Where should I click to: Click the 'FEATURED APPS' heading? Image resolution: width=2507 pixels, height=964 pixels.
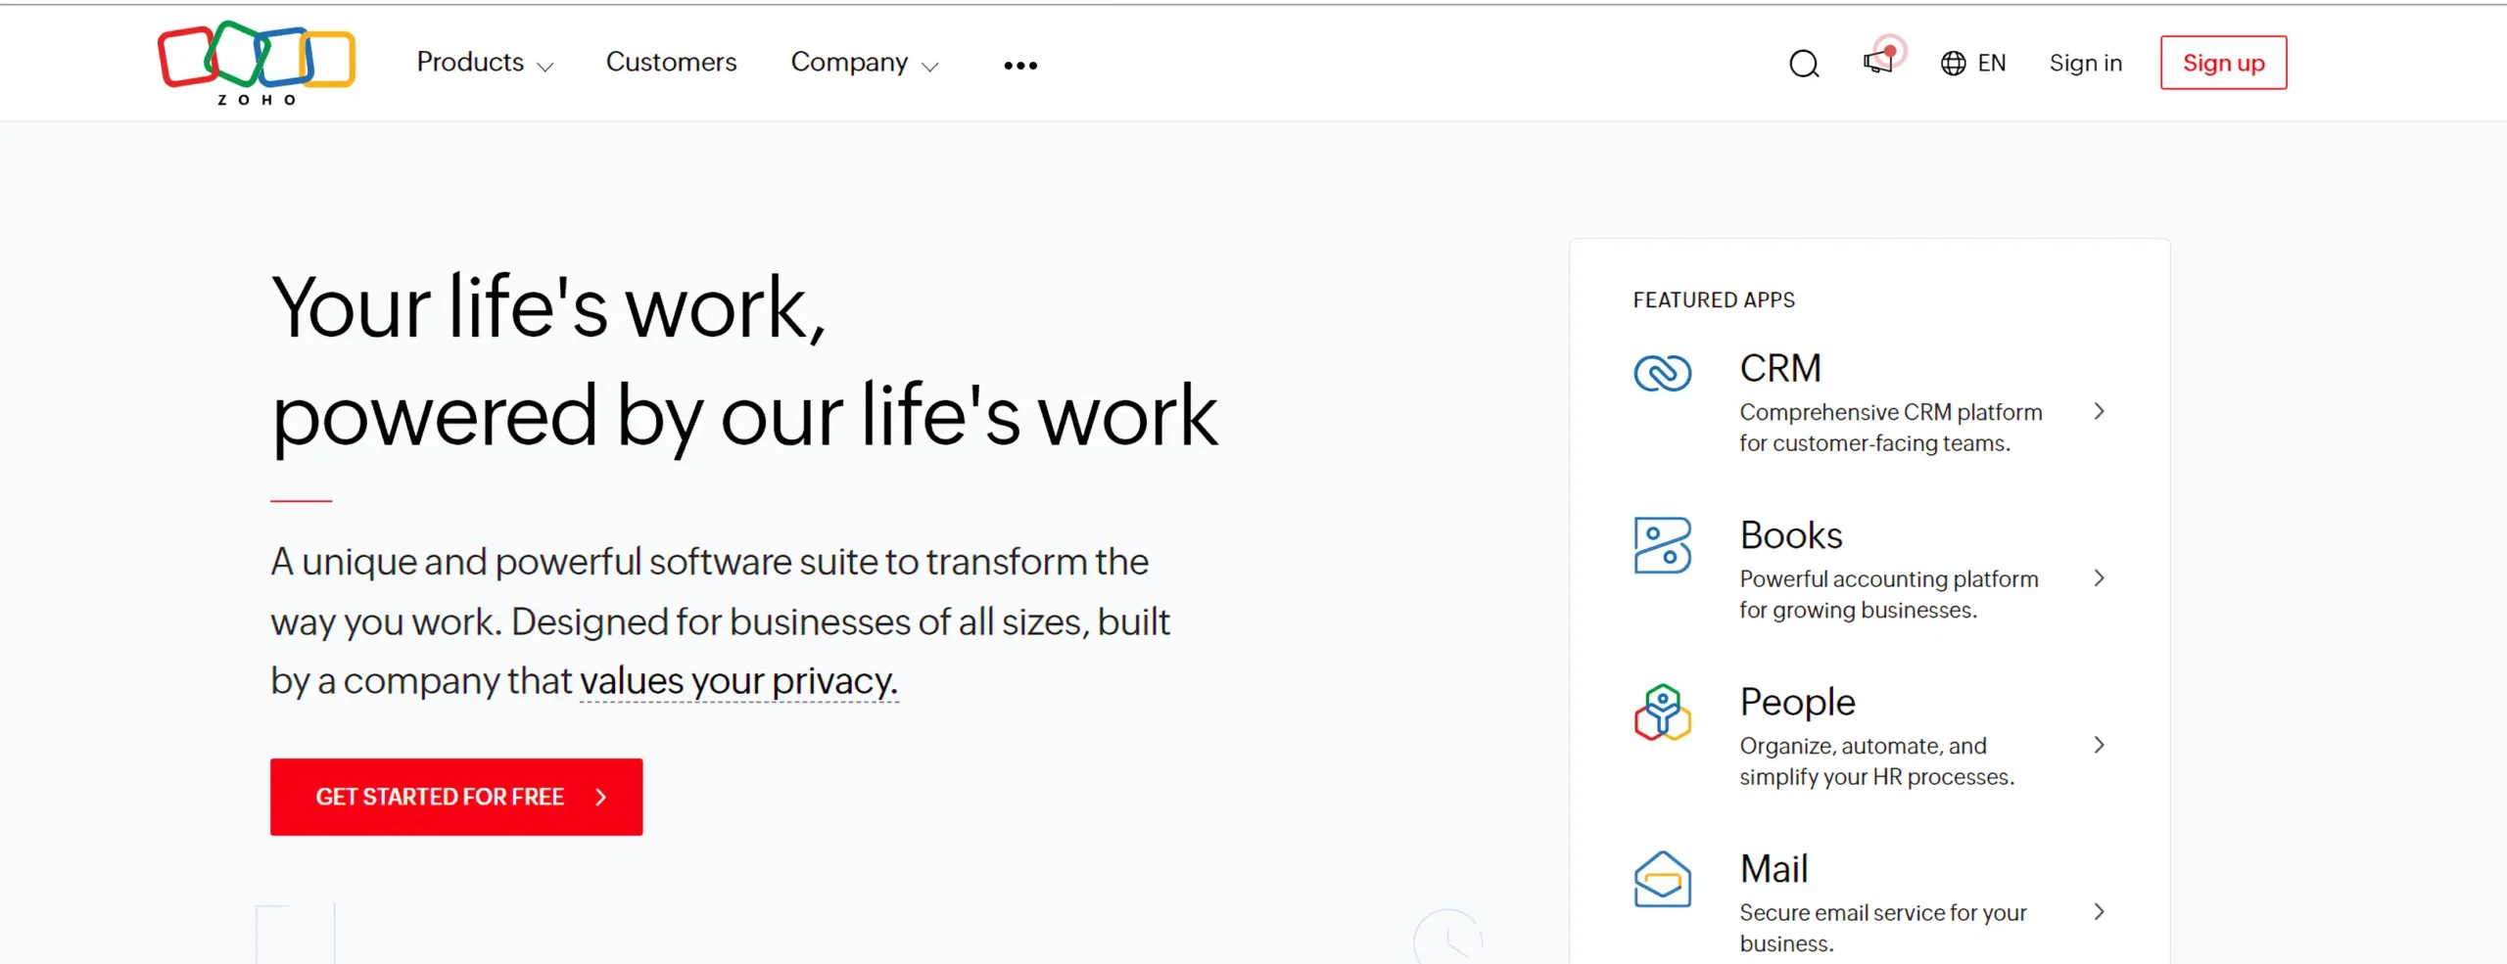pos(1714,300)
